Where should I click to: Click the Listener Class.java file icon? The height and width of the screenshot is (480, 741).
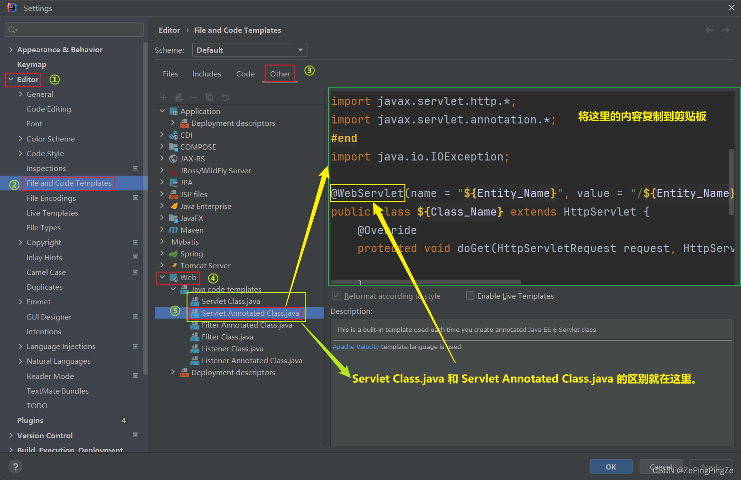[x=195, y=349]
